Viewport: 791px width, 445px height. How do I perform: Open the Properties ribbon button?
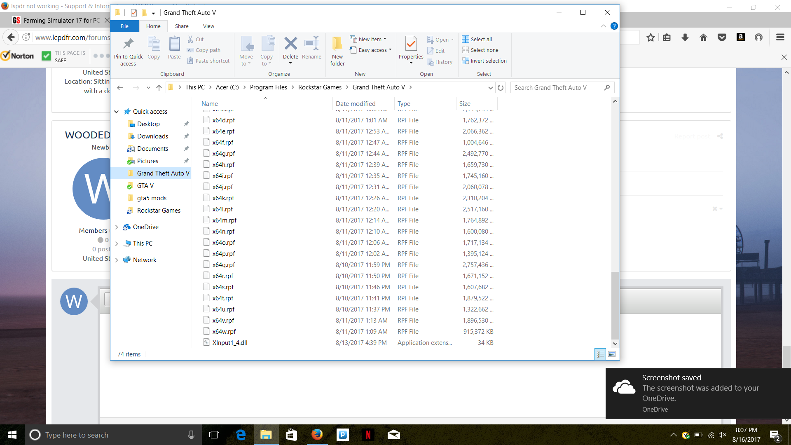[411, 44]
